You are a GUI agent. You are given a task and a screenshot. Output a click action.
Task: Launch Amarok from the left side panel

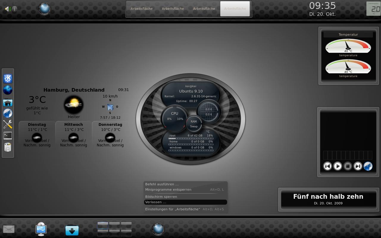[8, 113]
